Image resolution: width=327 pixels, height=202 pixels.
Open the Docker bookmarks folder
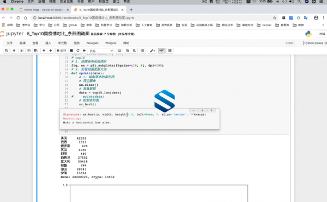point(264,25)
